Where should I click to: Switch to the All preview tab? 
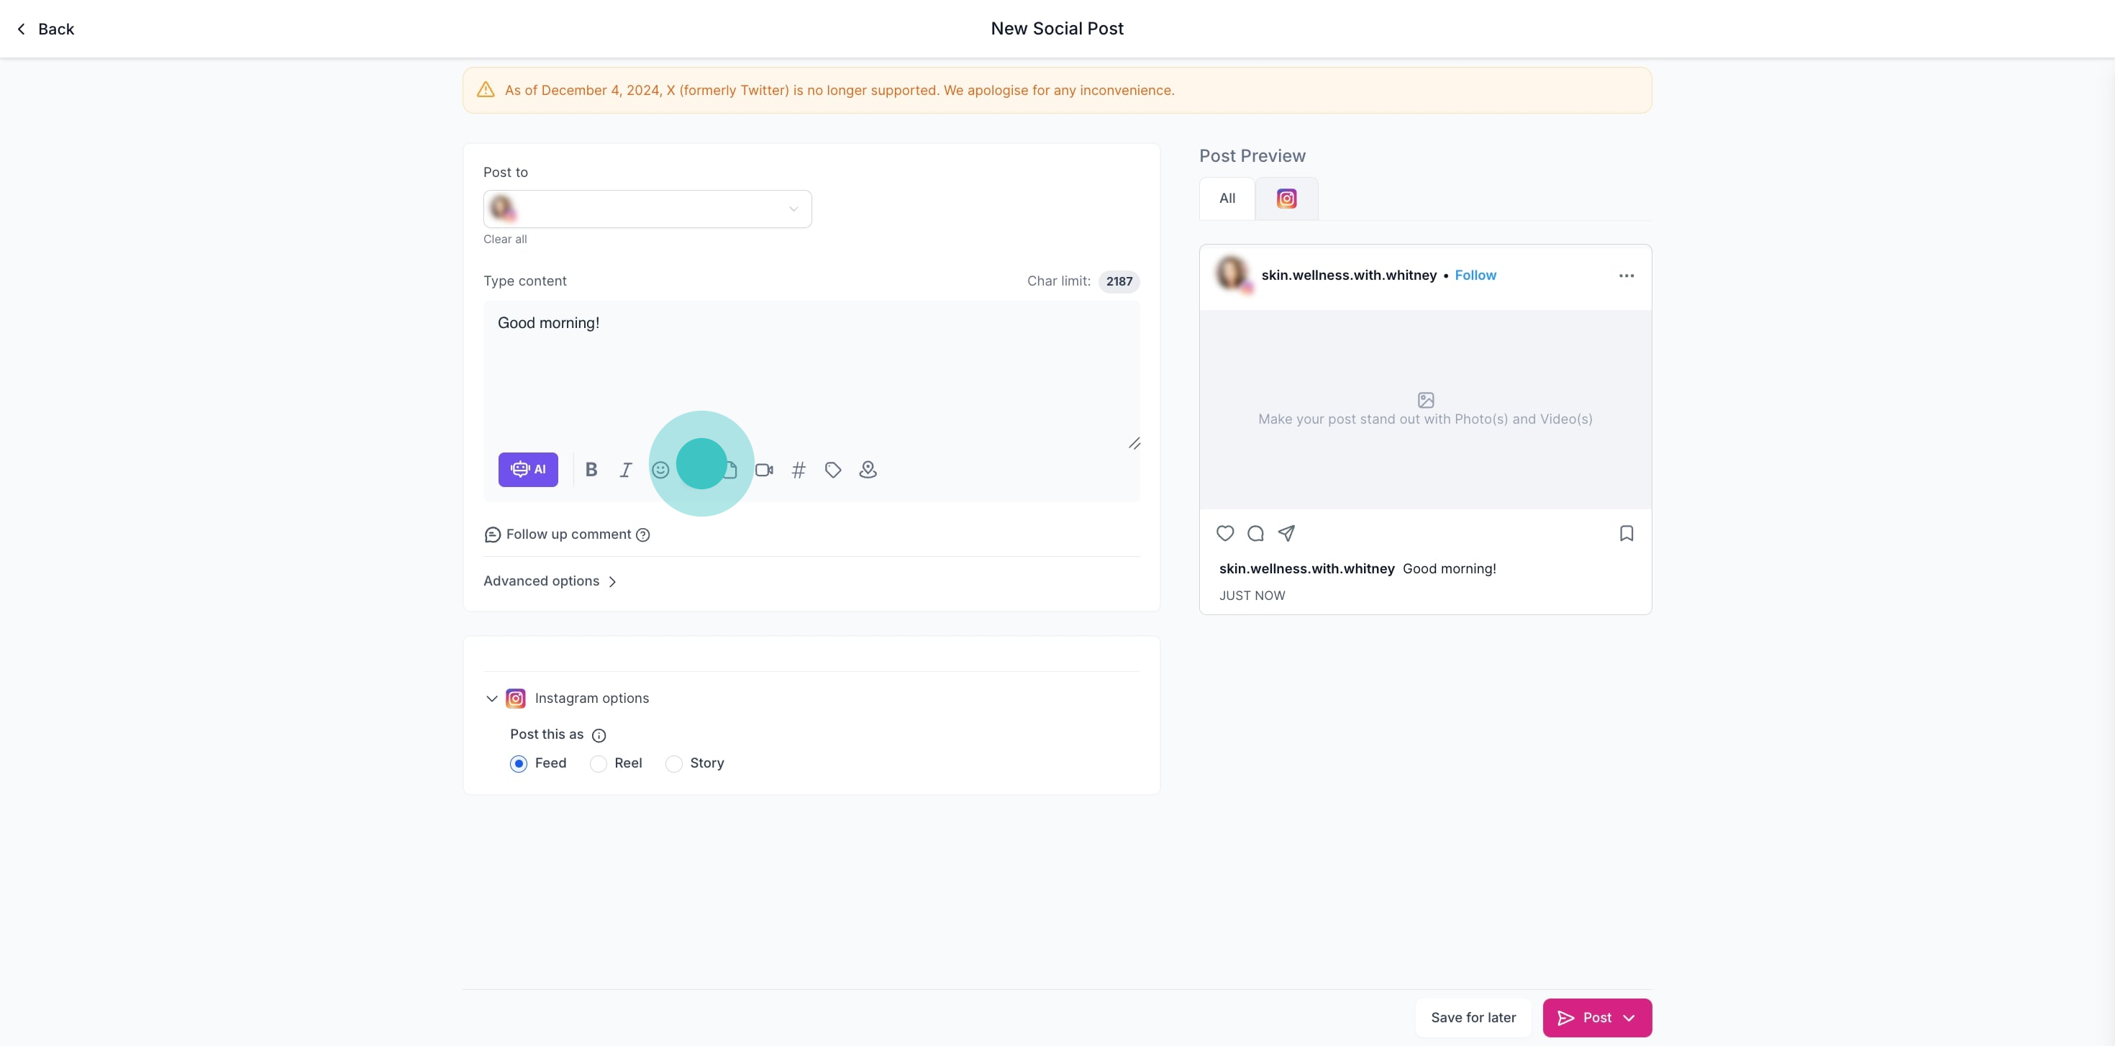point(1227,199)
